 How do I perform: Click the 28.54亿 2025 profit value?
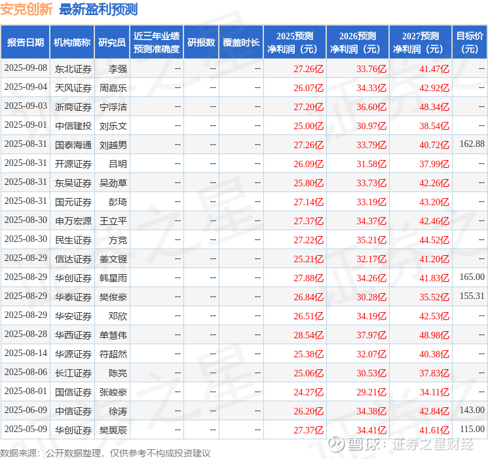coord(309,335)
